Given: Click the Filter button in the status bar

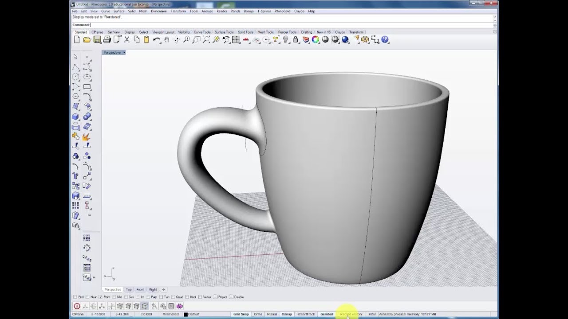Looking at the screenshot, I should 372,314.
